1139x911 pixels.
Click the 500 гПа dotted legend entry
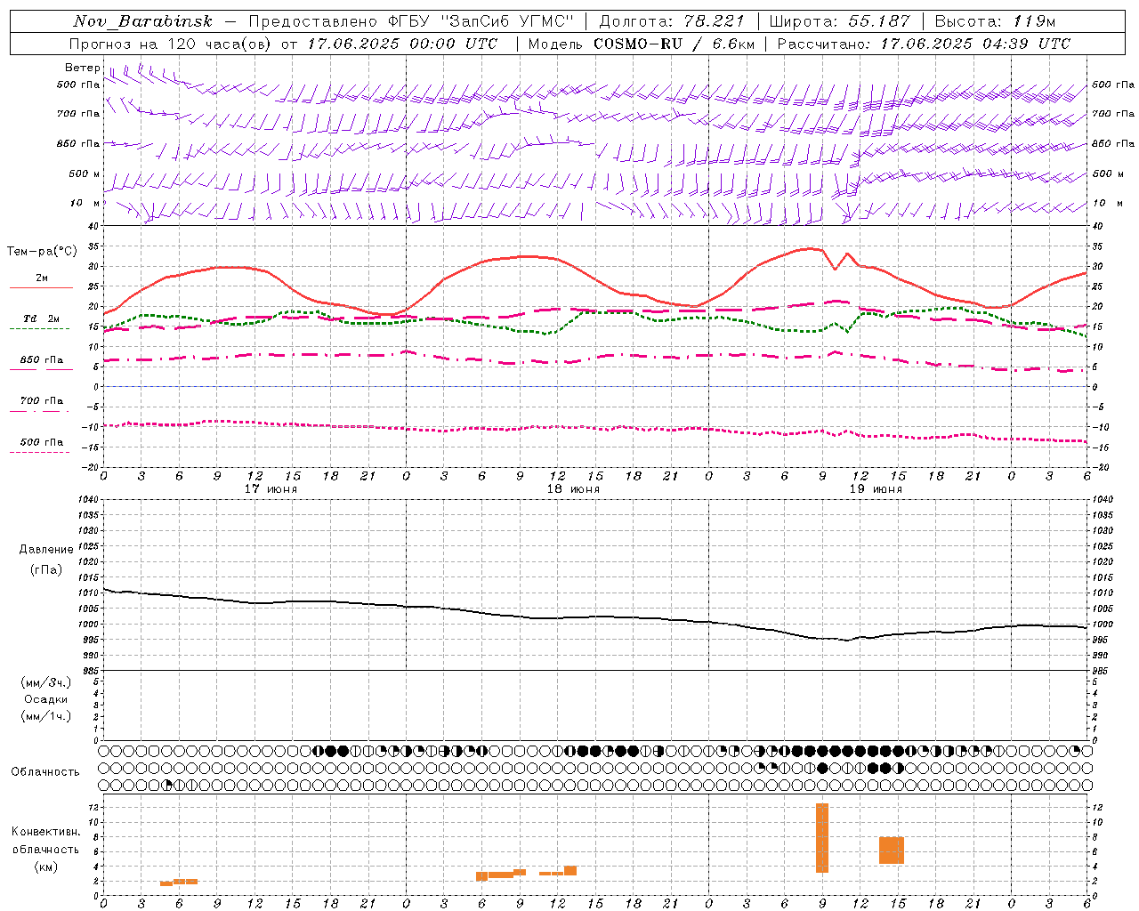[x=41, y=442]
